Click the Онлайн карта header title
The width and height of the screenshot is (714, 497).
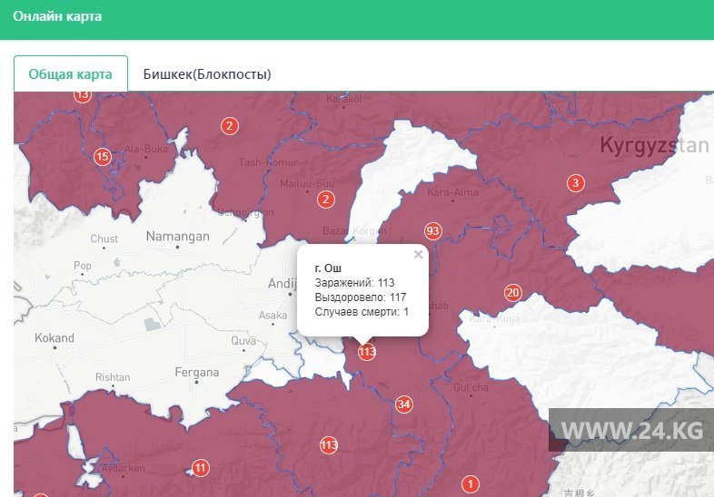(x=57, y=17)
